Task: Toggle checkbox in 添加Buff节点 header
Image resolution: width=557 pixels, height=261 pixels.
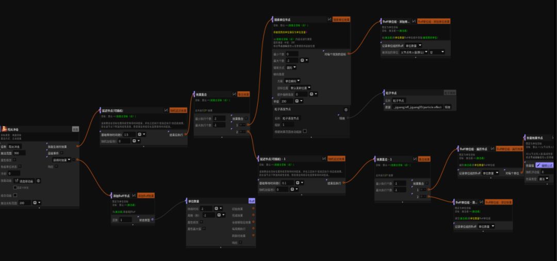Action: 134,195
